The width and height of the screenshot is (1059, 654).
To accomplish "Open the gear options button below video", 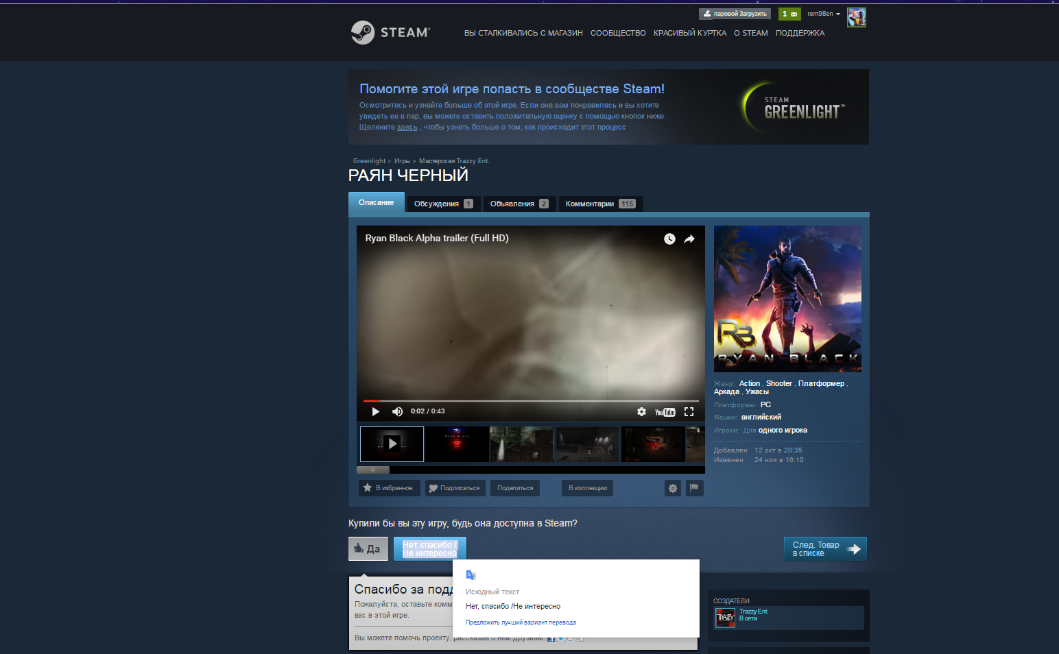I will (x=673, y=488).
